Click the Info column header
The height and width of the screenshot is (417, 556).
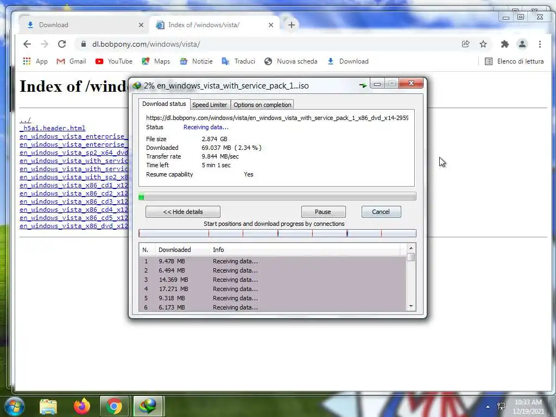(x=305, y=250)
